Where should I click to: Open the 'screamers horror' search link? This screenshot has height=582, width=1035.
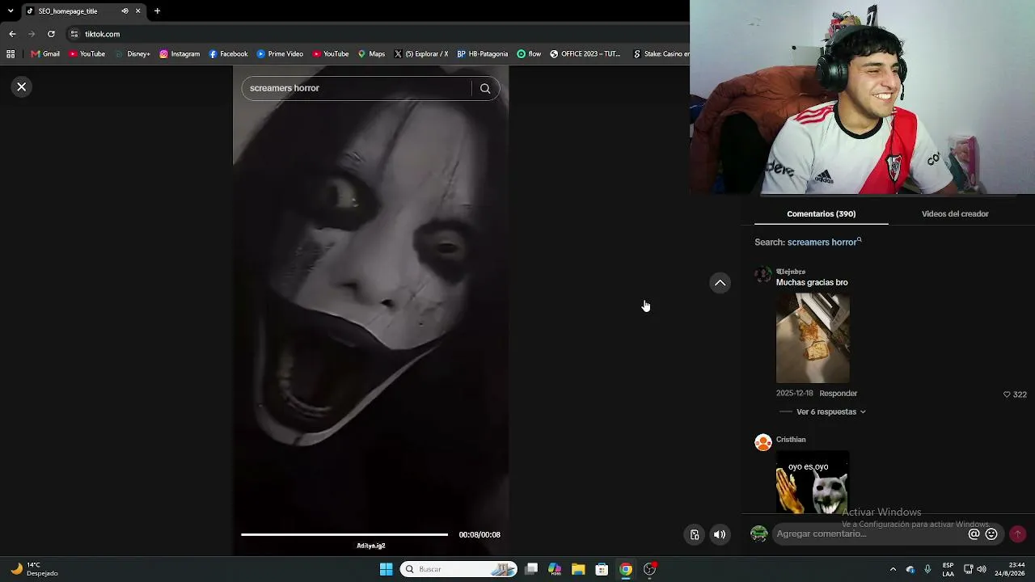click(x=824, y=242)
